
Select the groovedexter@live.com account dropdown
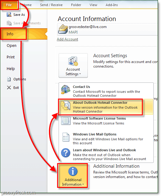pos(108,30)
